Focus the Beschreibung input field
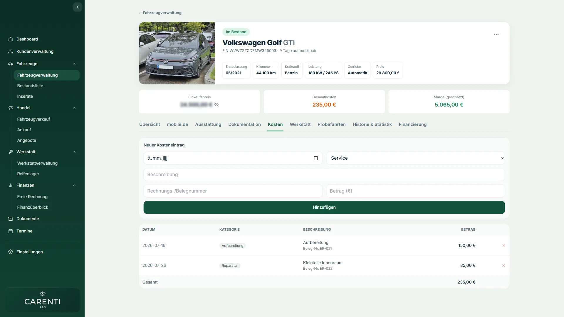The image size is (564, 317). 324,175
